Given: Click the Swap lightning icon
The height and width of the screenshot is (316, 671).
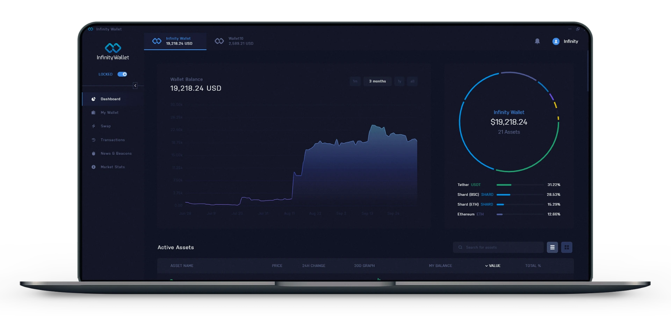Looking at the screenshot, I should click(93, 126).
